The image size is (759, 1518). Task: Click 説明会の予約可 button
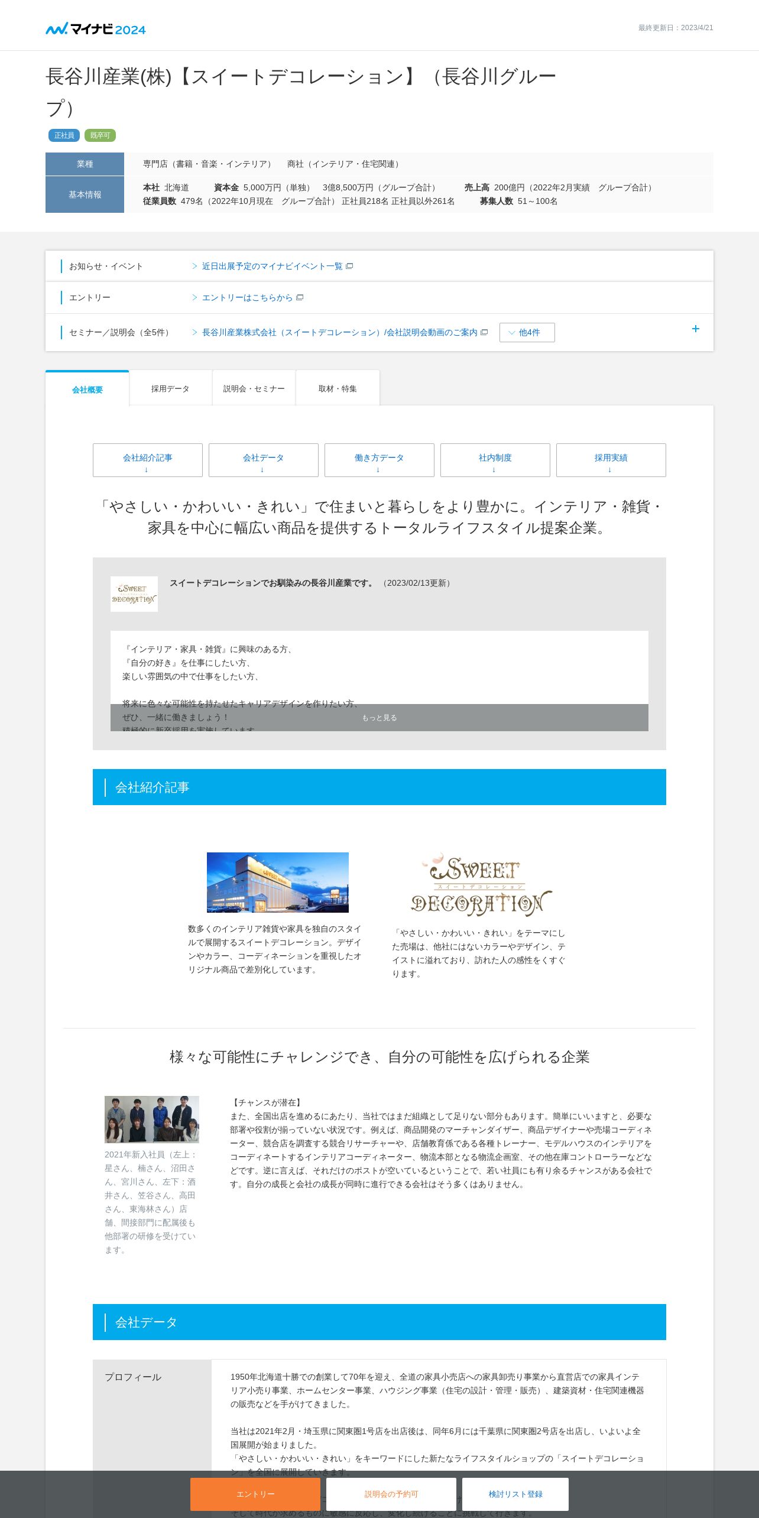pyautogui.click(x=391, y=1494)
